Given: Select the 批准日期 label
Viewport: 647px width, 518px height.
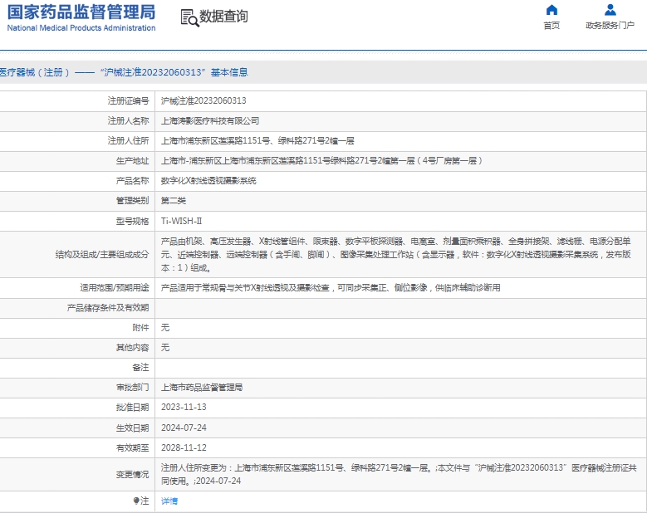Looking at the screenshot, I should [132, 408].
